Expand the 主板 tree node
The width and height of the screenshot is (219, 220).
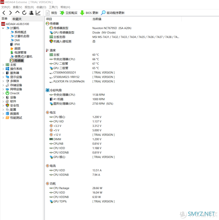pyautogui.click(x=3, y=65)
